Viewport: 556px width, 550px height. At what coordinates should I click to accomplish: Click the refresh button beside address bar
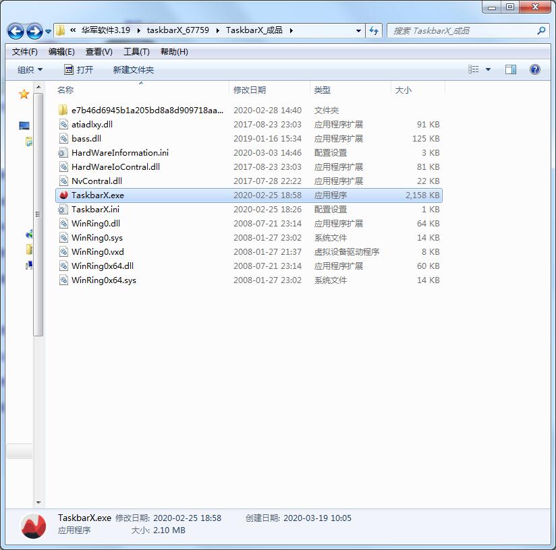[374, 31]
